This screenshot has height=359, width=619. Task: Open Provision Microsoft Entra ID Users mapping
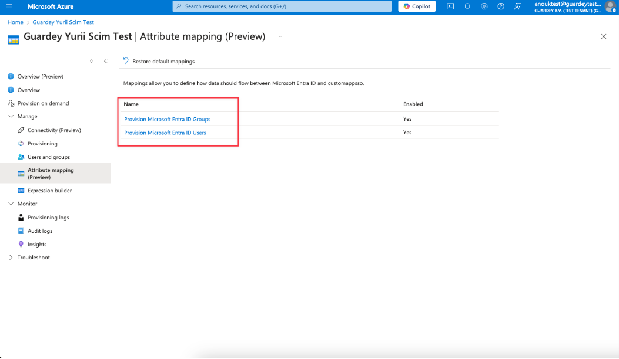165,133
